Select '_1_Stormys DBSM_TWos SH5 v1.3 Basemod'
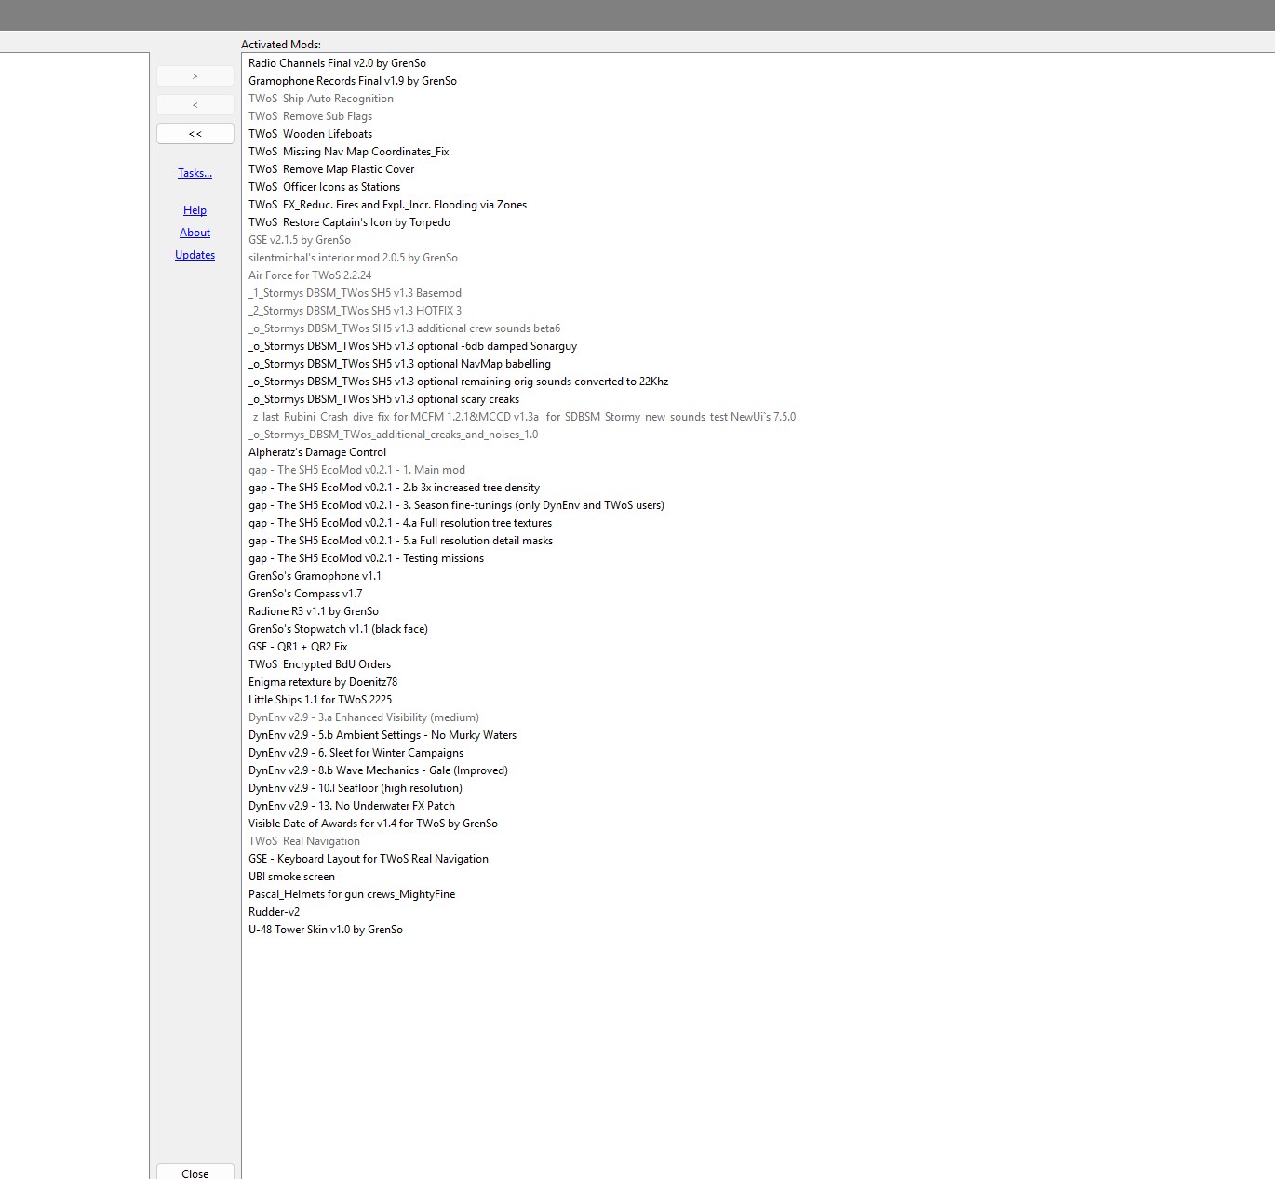The width and height of the screenshot is (1275, 1179). [355, 293]
